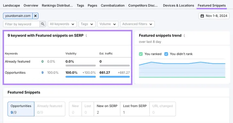
Task: Click the Est. traffic column header
Action: point(106,53)
